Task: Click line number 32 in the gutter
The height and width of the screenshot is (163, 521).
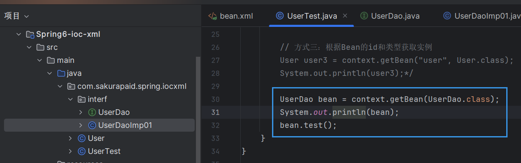Action: tap(216, 126)
